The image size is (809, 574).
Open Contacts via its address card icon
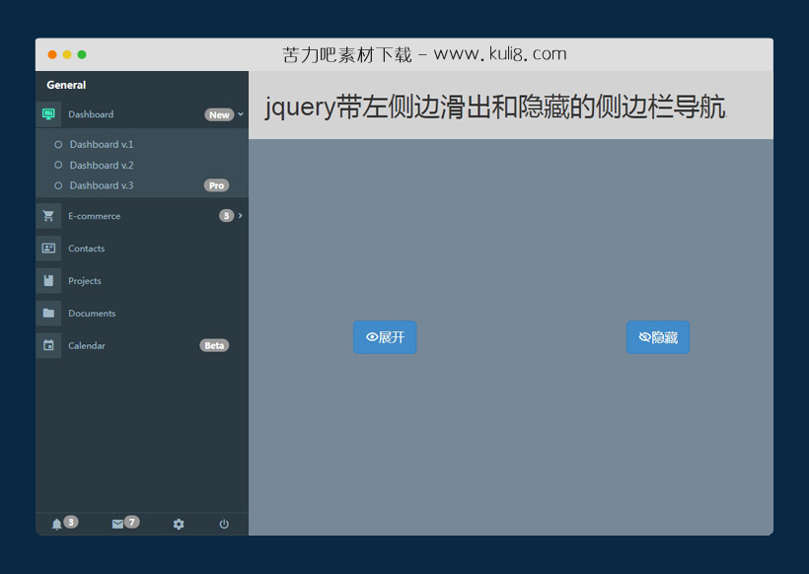pos(48,248)
